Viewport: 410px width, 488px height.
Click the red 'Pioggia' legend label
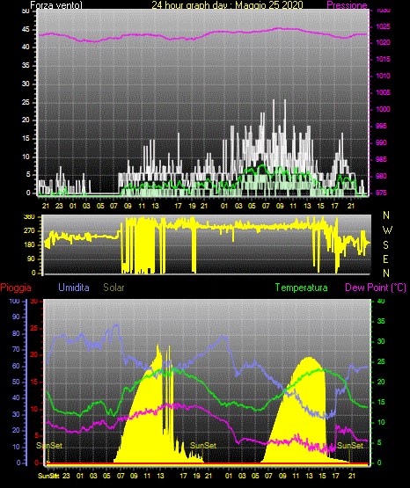click(x=16, y=288)
